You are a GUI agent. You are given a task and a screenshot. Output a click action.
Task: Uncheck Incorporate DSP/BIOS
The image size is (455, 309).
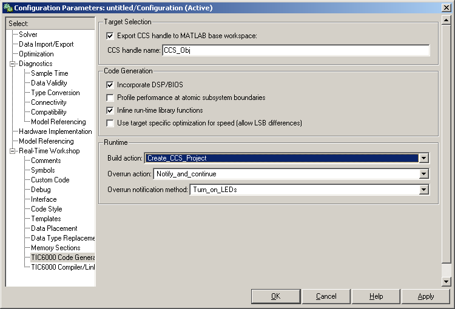tap(110, 85)
